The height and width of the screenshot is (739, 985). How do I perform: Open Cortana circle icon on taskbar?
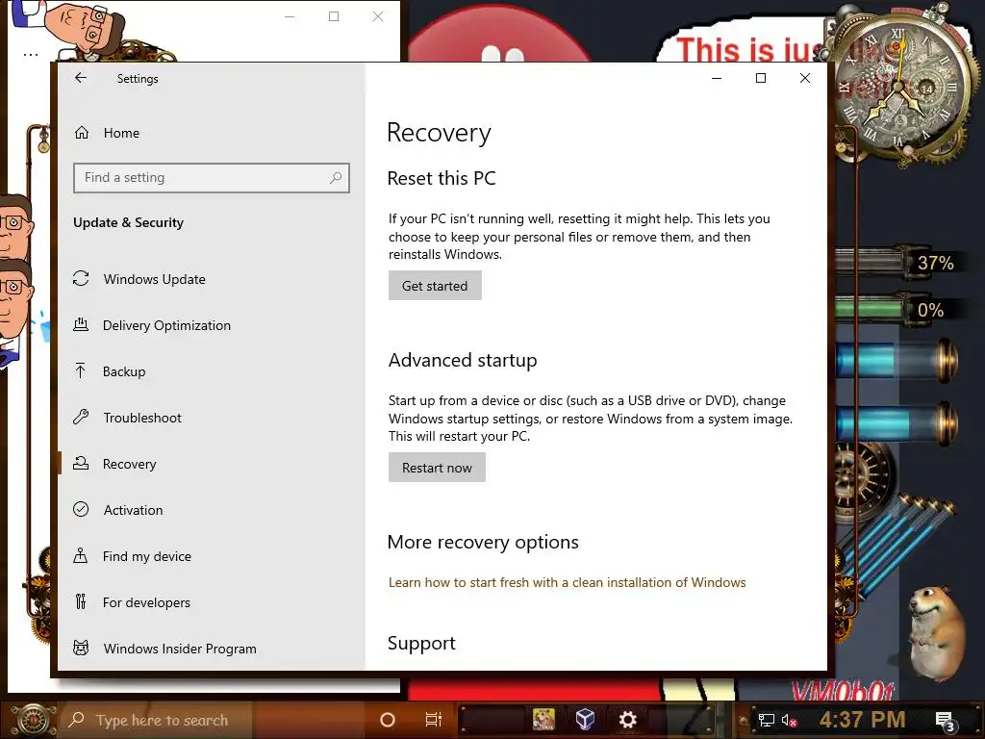coord(388,720)
